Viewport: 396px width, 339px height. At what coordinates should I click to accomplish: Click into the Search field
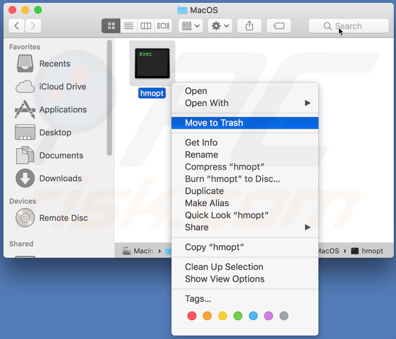(x=348, y=25)
